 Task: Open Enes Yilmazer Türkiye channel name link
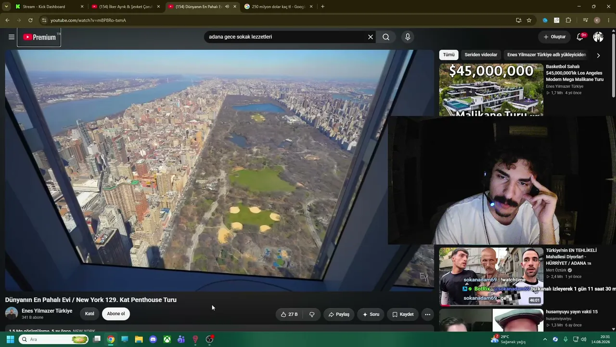(47, 311)
